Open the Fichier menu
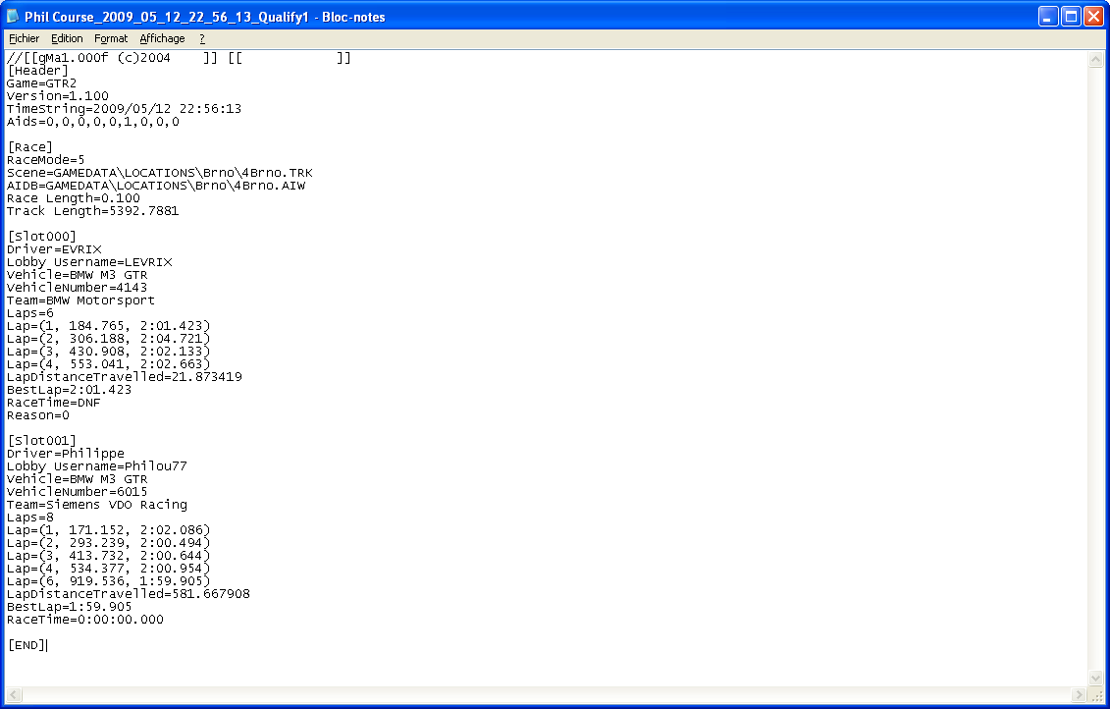The width and height of the screenshot is (1110, 709). tap(25, 38)
